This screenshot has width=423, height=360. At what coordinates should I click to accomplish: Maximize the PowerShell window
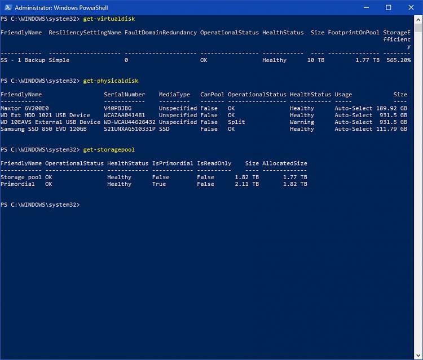pyautogui.click(x=389, y=7)
